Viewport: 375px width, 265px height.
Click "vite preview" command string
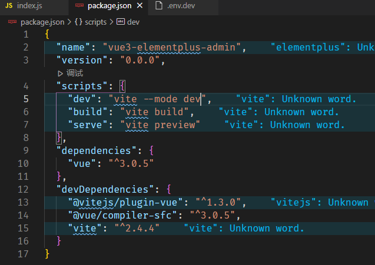[160, 125]
